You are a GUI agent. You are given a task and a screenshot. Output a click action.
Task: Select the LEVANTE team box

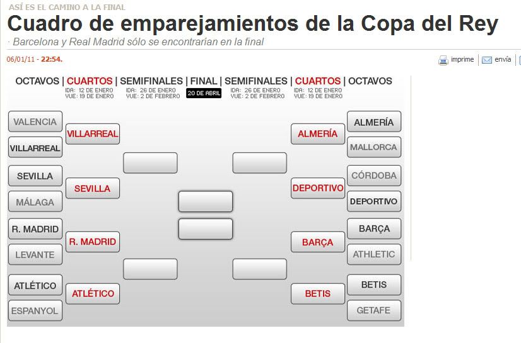coord(35,255)
